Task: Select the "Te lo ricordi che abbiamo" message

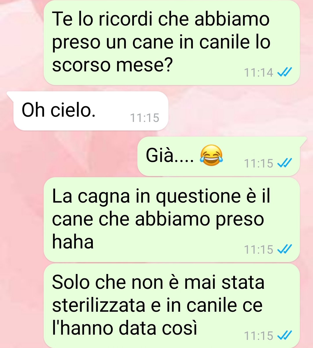Action: pyautogui.click(x=172, y=42)
